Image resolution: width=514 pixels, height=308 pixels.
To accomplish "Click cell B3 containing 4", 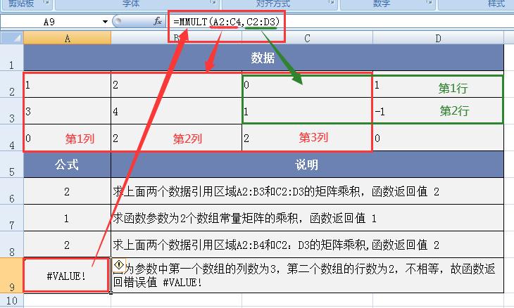I will [x=176, y=111].
